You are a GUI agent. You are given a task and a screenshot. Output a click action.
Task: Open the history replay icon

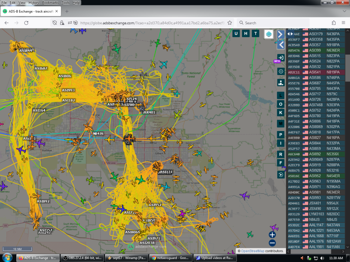coord(281,175)
